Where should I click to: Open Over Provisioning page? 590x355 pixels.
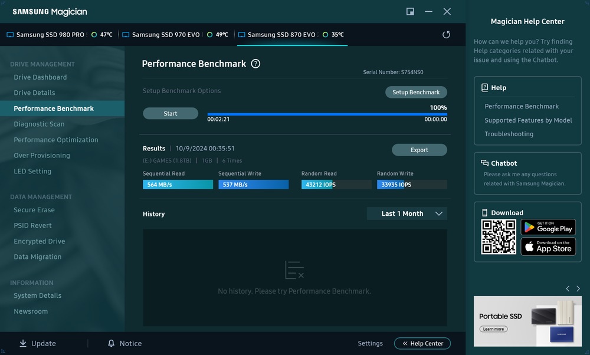[42, 155]
